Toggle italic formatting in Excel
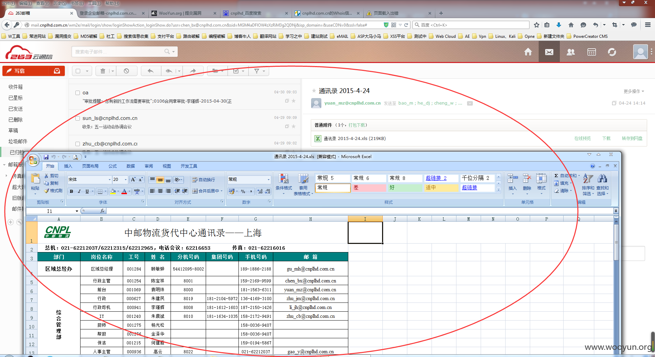This screenshot has height=357, width=655. point(79,191)
